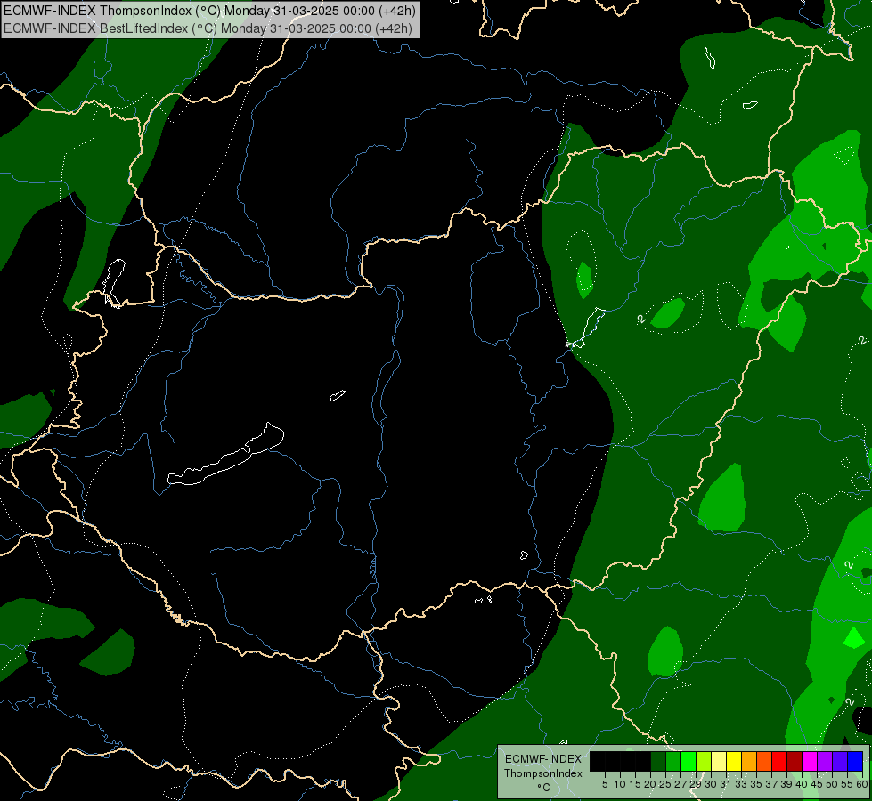Choose the orange 33-35 legend swatch
This screenshot has width=872, height=801.
[x=749, y=761]
